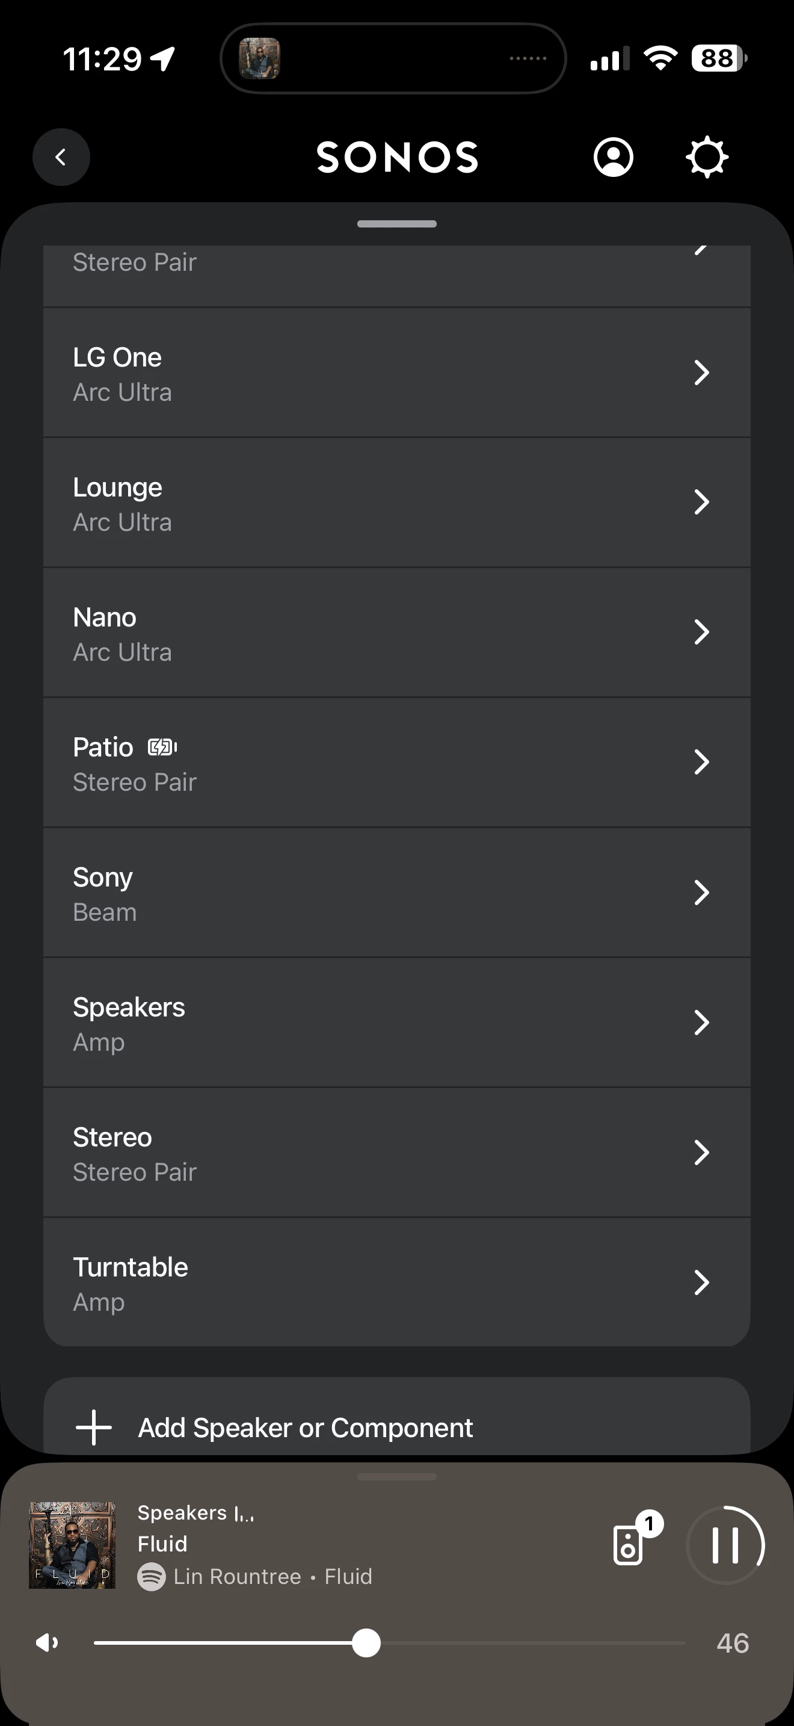Open the Lounge Arc Ultra chevron

[701, 503]
